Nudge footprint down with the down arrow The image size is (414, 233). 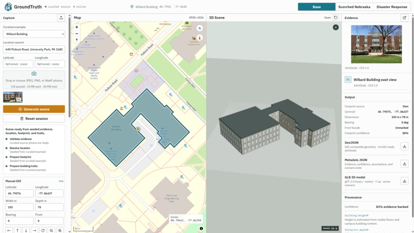click(x=26, y=230)
